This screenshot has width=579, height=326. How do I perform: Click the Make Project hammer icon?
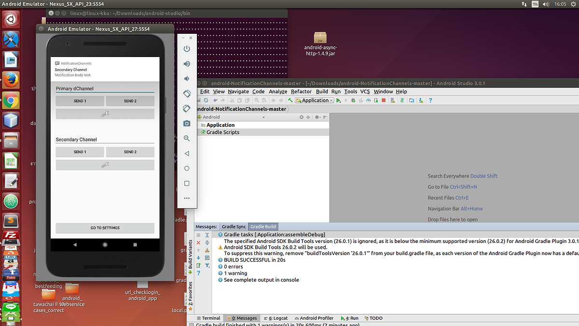(x=290, y=100)
